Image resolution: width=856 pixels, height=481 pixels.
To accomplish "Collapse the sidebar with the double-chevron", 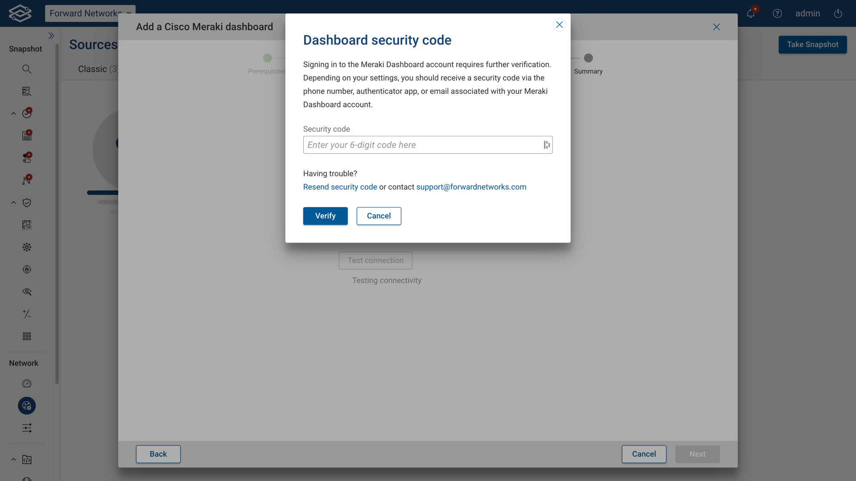I will [x=52, y=36].
